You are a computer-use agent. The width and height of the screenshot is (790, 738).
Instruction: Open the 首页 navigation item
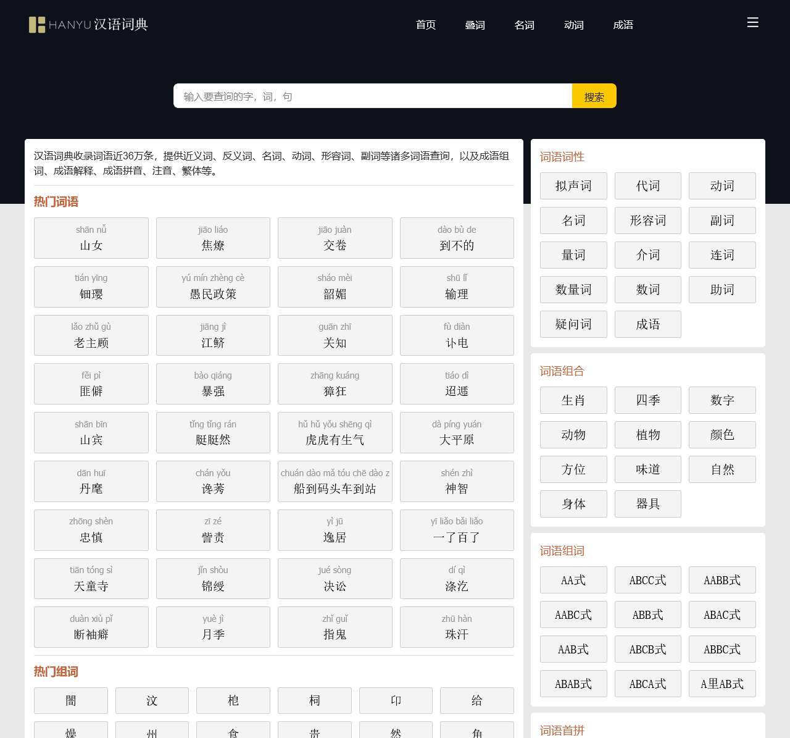click(426, 25)
